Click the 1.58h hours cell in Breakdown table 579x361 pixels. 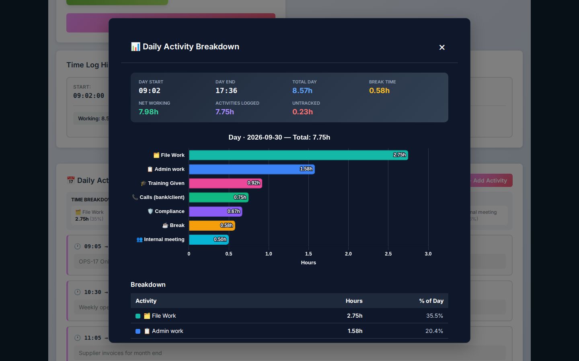pyautogui.click(x=355, y=331)
